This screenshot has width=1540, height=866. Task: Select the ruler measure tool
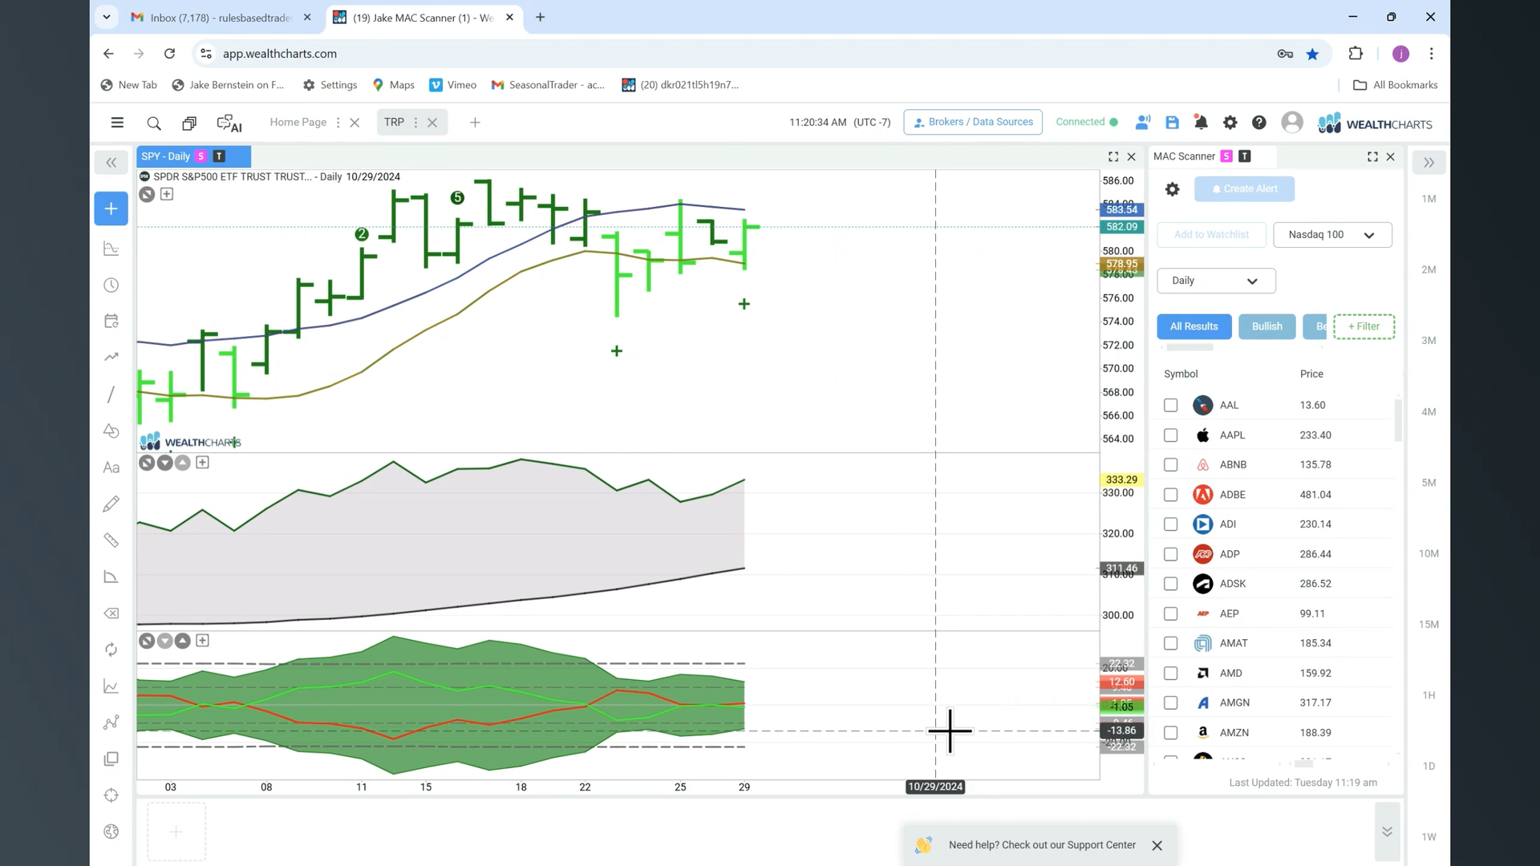click(x=111, y=540)
